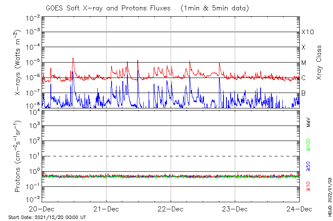Select the 21-Dec date label
The width and height of the screenshot is (333, 221).
click(106, 208)
